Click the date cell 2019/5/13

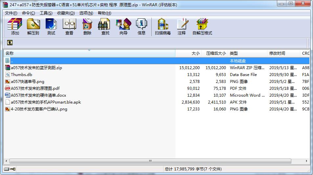(283, 68)
